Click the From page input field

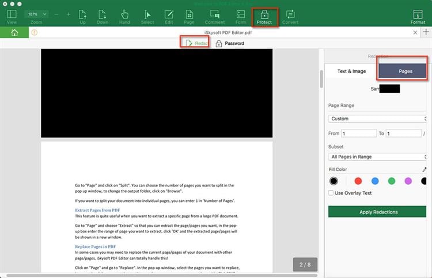point(359,134)
